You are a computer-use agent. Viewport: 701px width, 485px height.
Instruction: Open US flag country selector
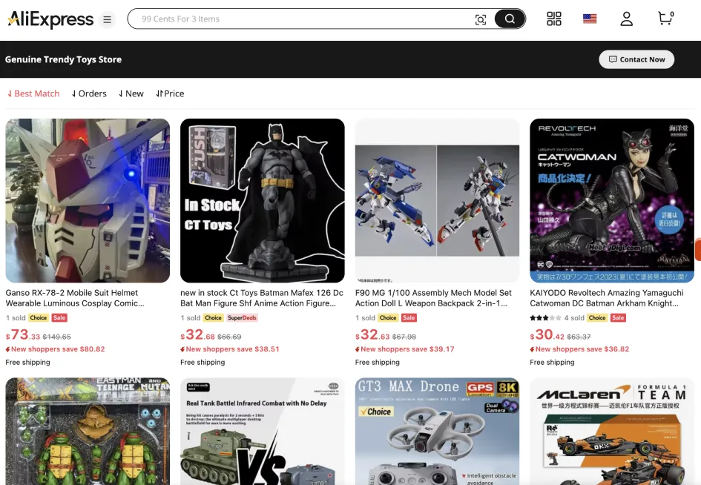(590, 19)
